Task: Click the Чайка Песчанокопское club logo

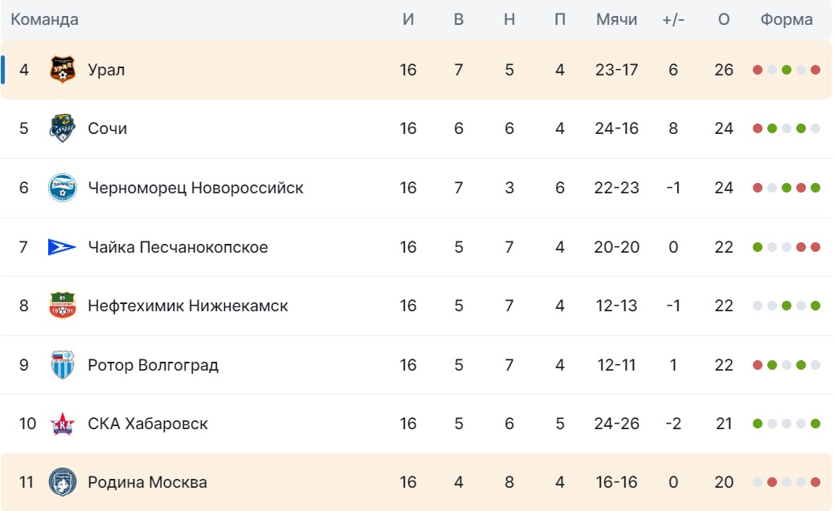Action: (x=62, y=247)
